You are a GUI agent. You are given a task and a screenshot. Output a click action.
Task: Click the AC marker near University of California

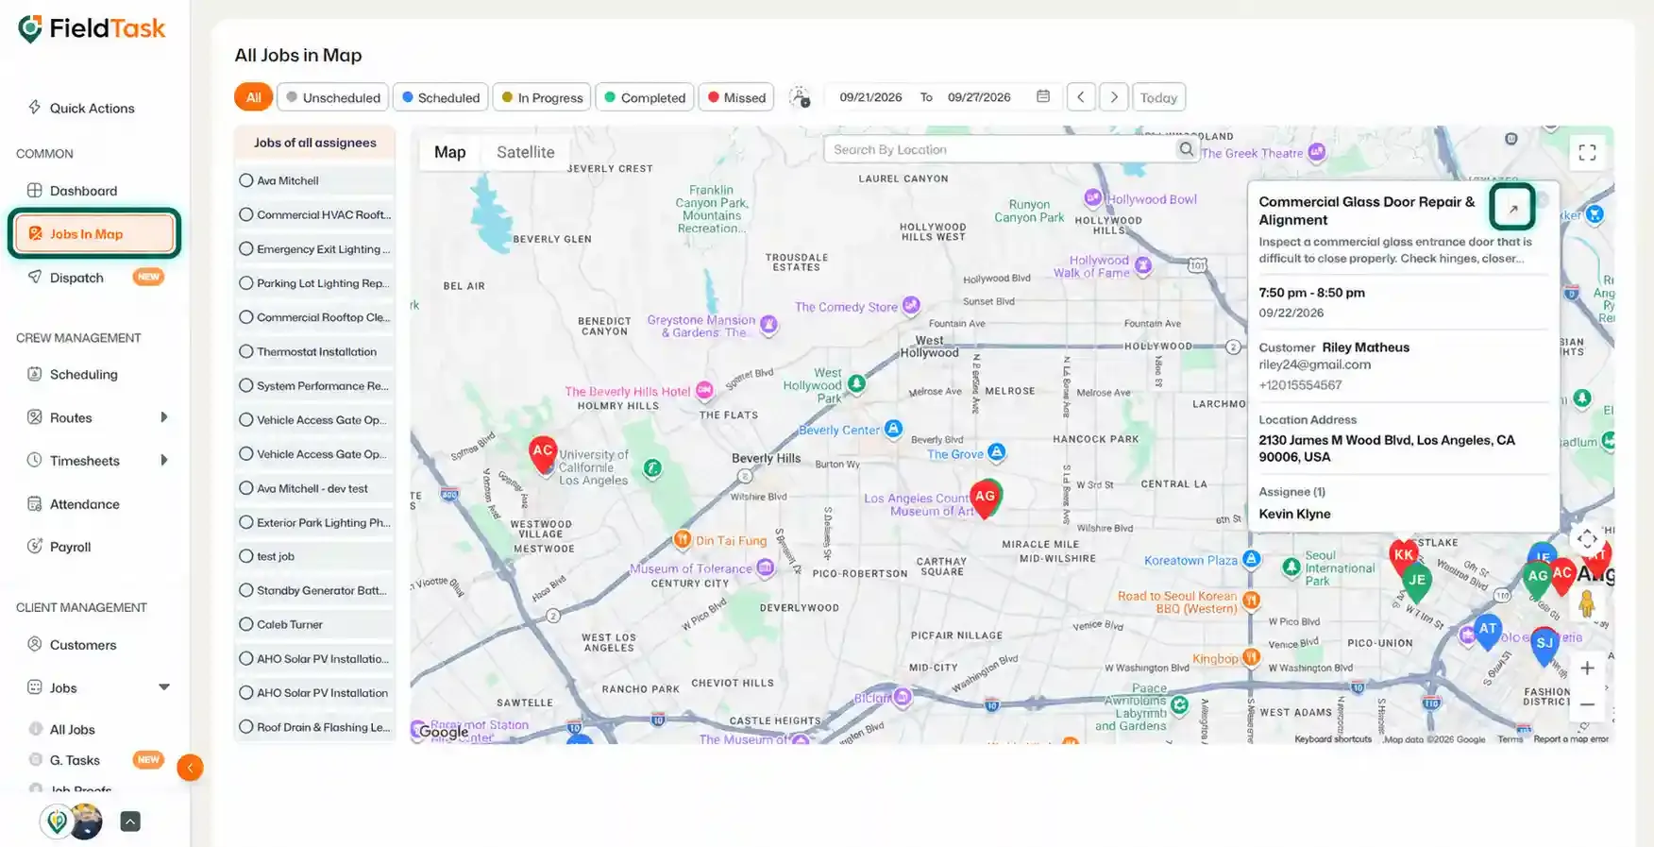[543, 454]
